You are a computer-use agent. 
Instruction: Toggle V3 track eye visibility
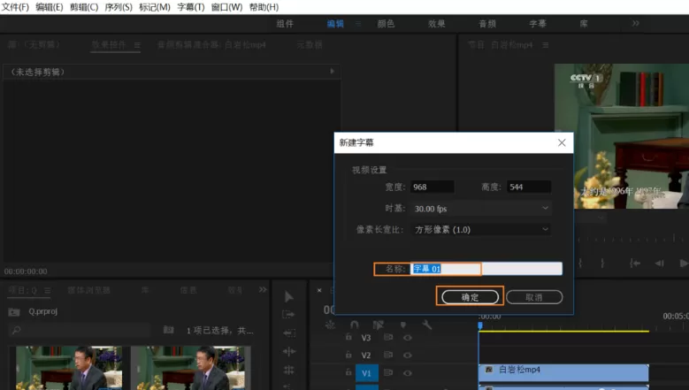408,337
